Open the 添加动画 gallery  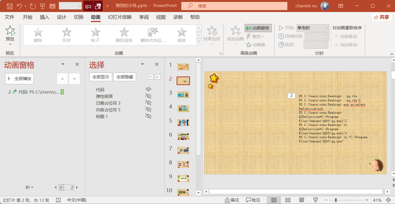(x=235, y=35)
